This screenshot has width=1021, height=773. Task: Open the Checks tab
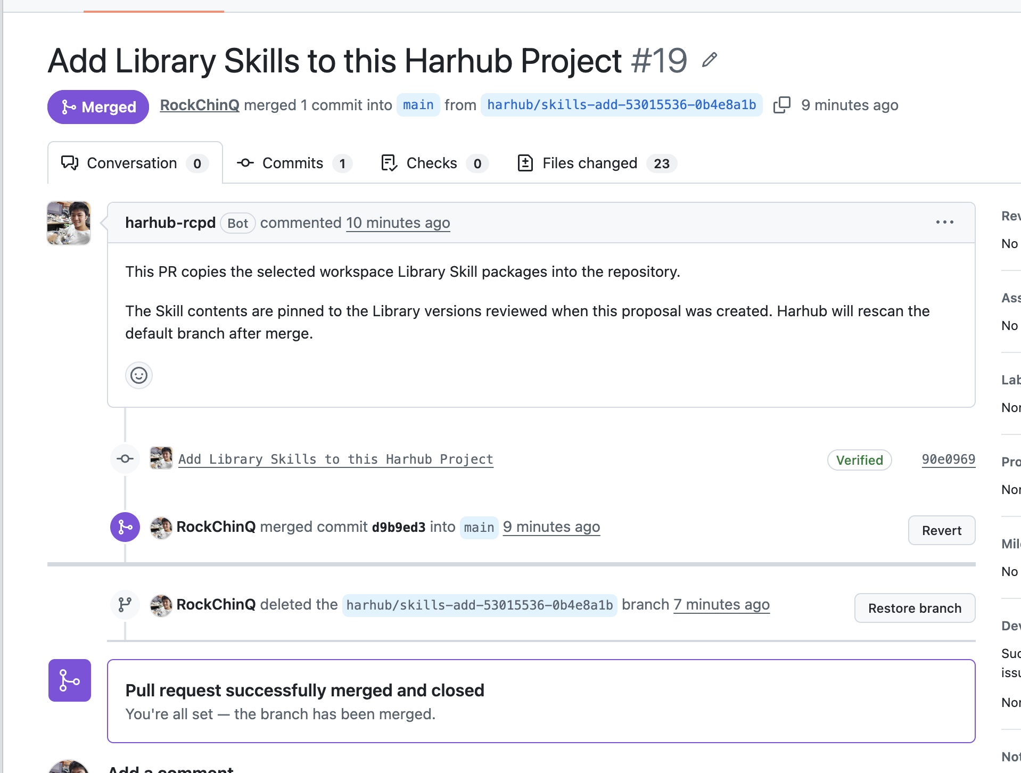pyautogui.click(x=435, y=163)
